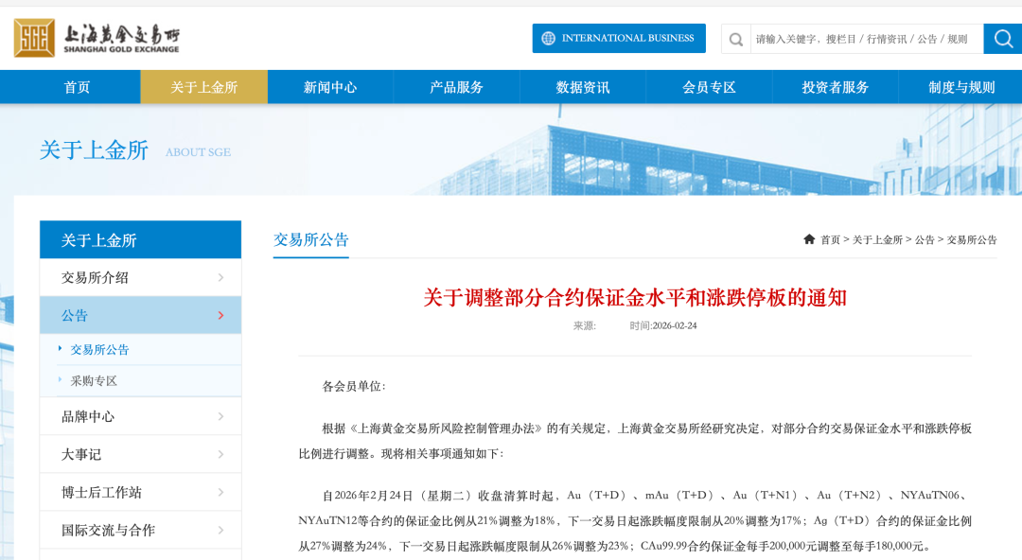
Task: Click the globe icon beside INTERNATIONAL BUSINESS
Action: 547,38
